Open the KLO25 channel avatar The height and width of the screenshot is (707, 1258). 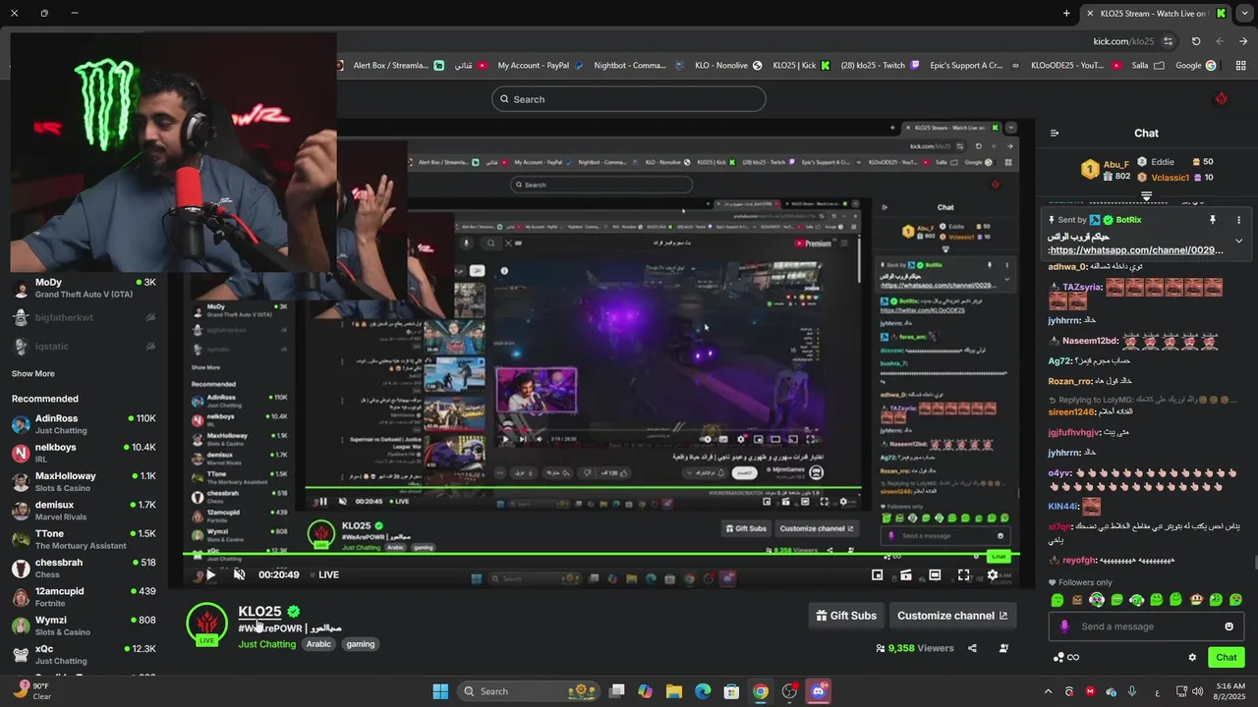click(x=206, y=624)
